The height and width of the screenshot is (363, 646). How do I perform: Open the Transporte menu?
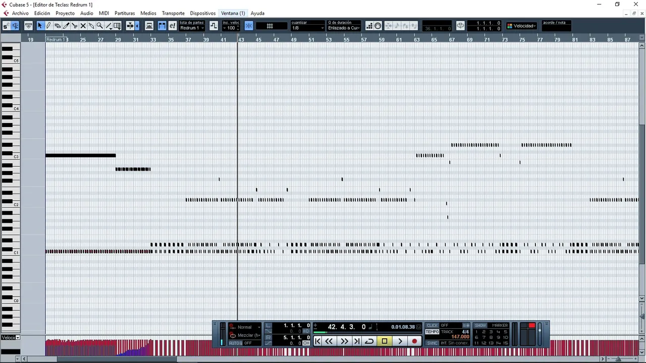(173, 13)
